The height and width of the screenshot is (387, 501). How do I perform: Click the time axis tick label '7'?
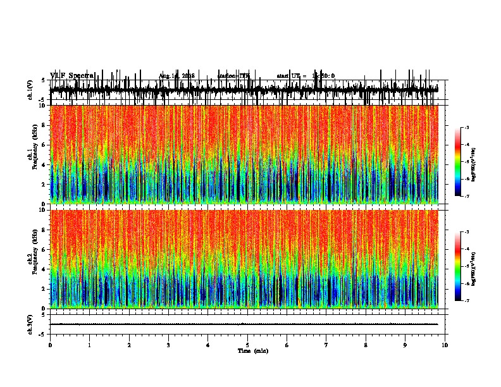click(326, 345)
